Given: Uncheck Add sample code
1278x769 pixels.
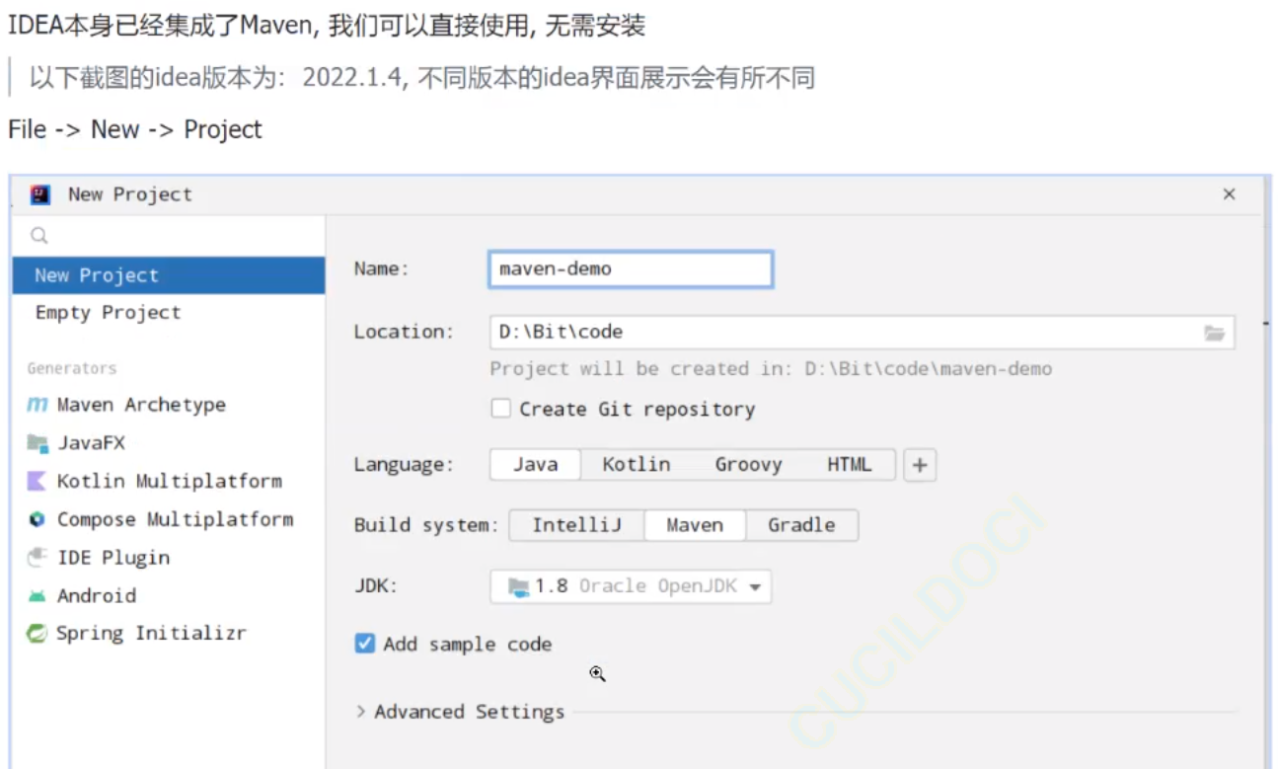Looking at the screenshot, I should click(365, 644).
